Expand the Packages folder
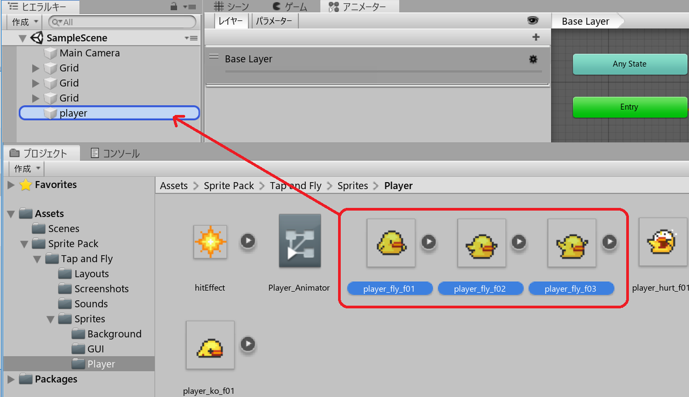Viewport: 689px width, 397px height. click(11, 380)
